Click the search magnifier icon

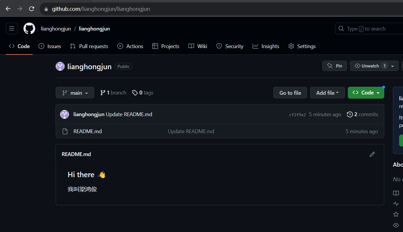coord(341,28)
